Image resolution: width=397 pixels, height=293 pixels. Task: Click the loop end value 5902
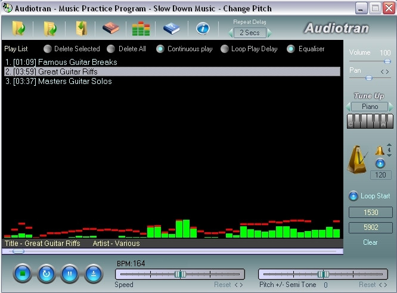click(371, 227)
